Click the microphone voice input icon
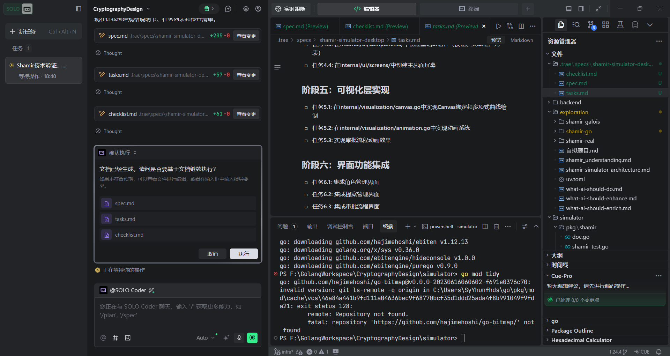Viewport: 670px width, 356px height. pos(239,338)
